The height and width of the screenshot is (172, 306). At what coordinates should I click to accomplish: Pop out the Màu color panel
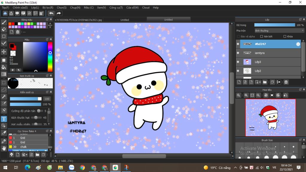(47, 39)
